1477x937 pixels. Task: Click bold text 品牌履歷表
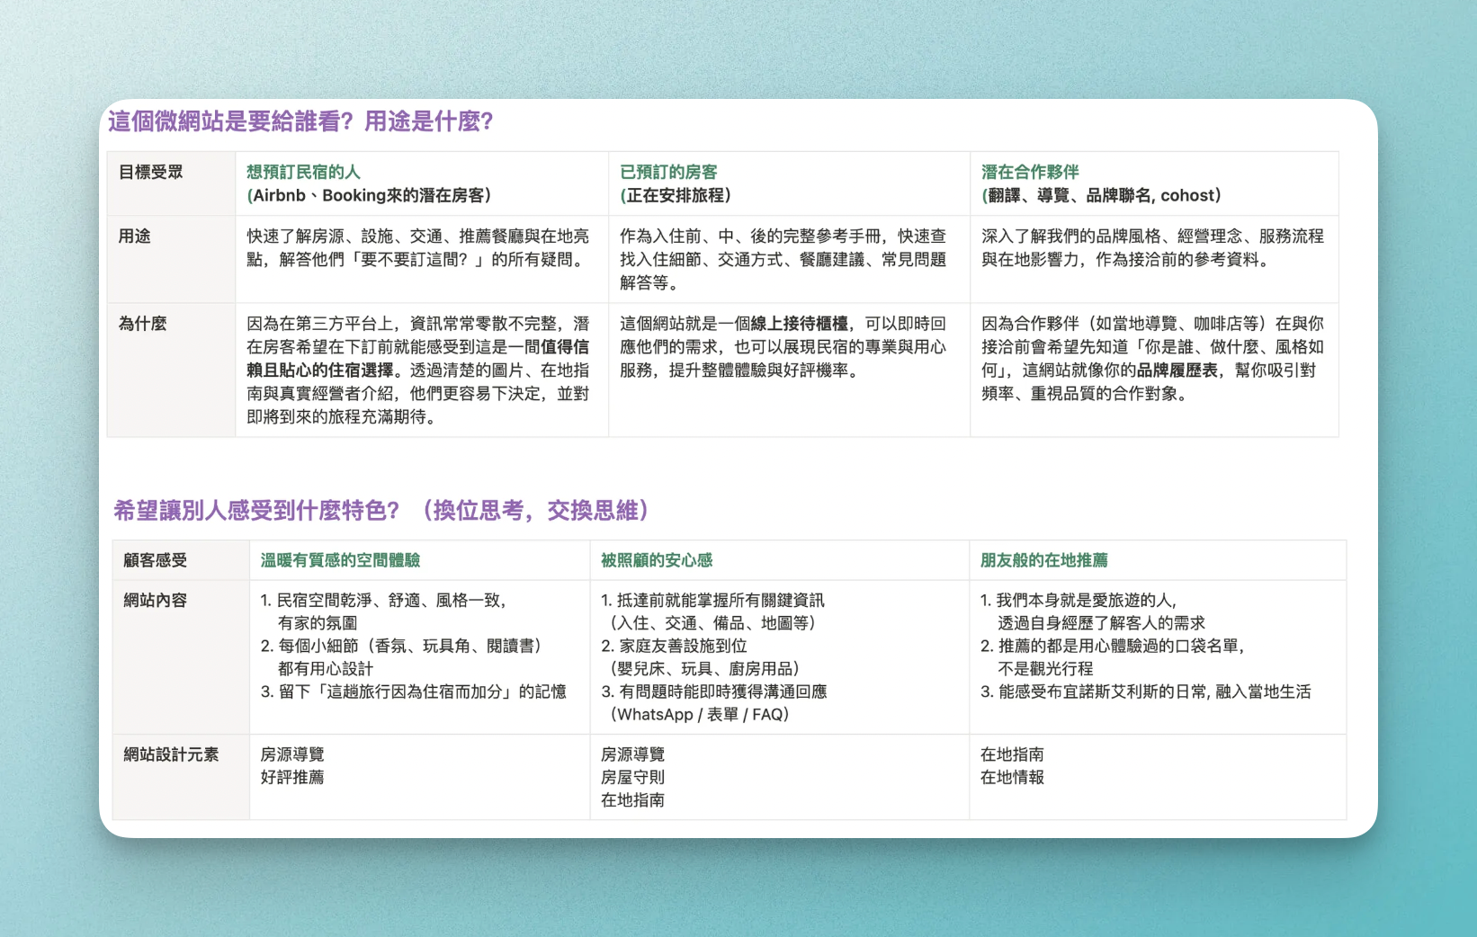point(1177,370)
